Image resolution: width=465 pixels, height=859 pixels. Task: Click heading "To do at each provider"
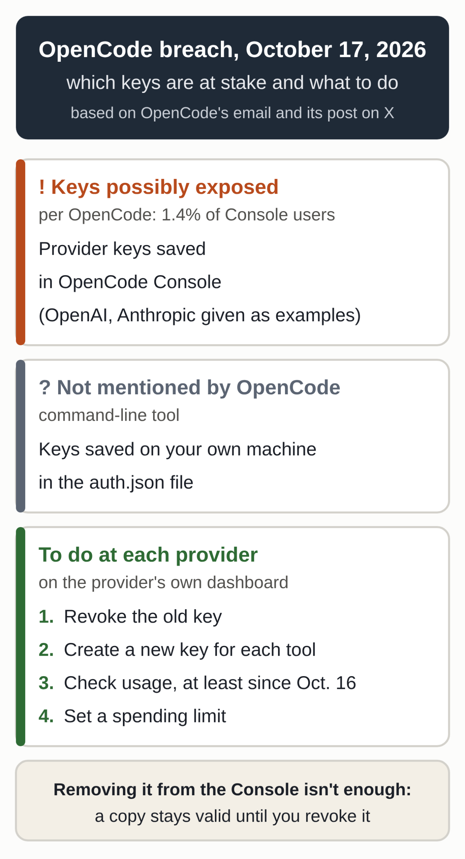click(x=148, y=555)
